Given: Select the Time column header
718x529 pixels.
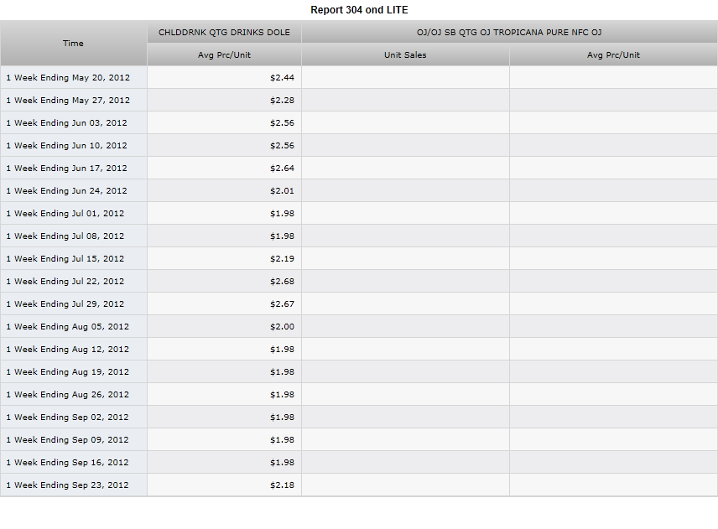Looking at the screenshot, I should [73, 43].
